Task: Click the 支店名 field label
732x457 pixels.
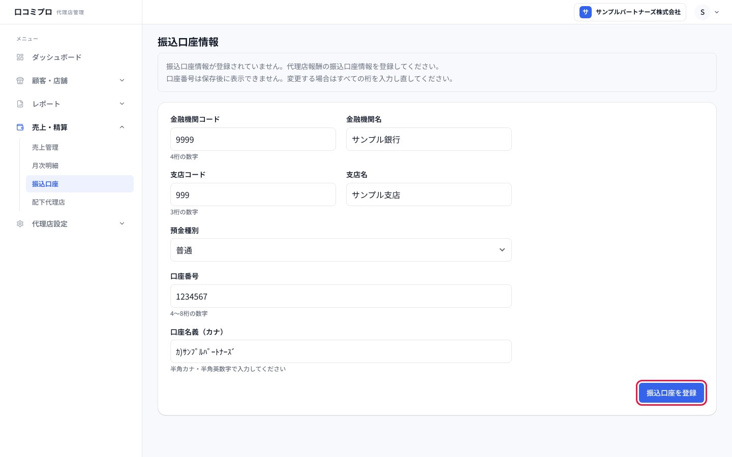Action: 357,175
